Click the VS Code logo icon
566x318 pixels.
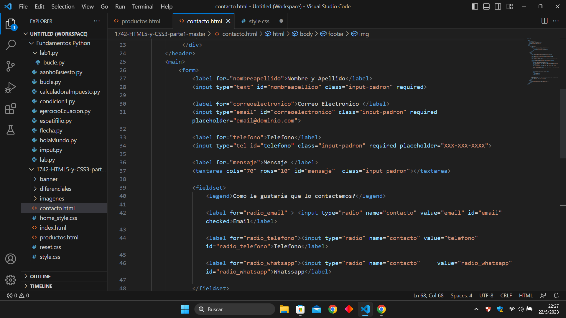pos(8,6)
